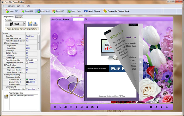Click the app icon in title bar

pyautogui.click(x=3, y=2)
